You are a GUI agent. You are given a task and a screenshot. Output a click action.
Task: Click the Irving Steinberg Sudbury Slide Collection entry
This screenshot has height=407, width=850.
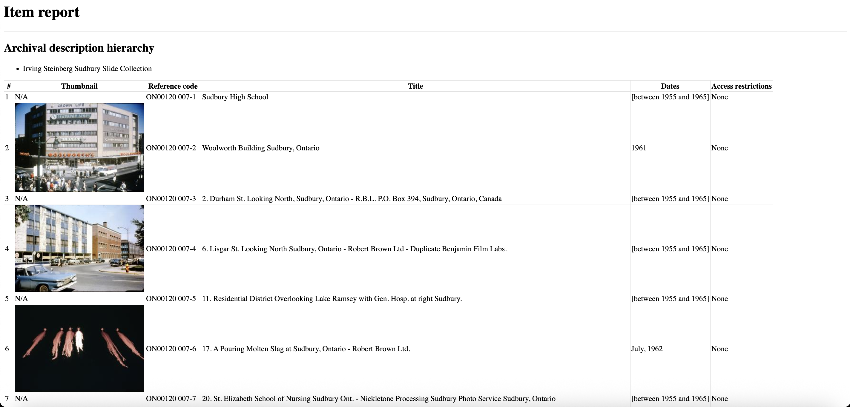tap(87, 69)
